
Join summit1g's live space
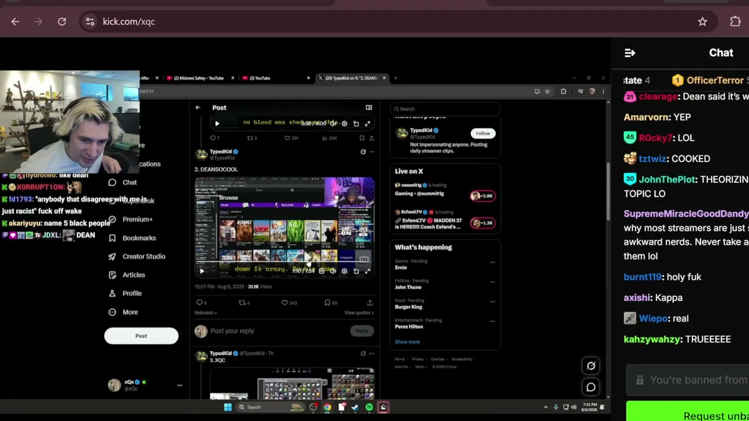pyautogui.click(x=482, y=196)
